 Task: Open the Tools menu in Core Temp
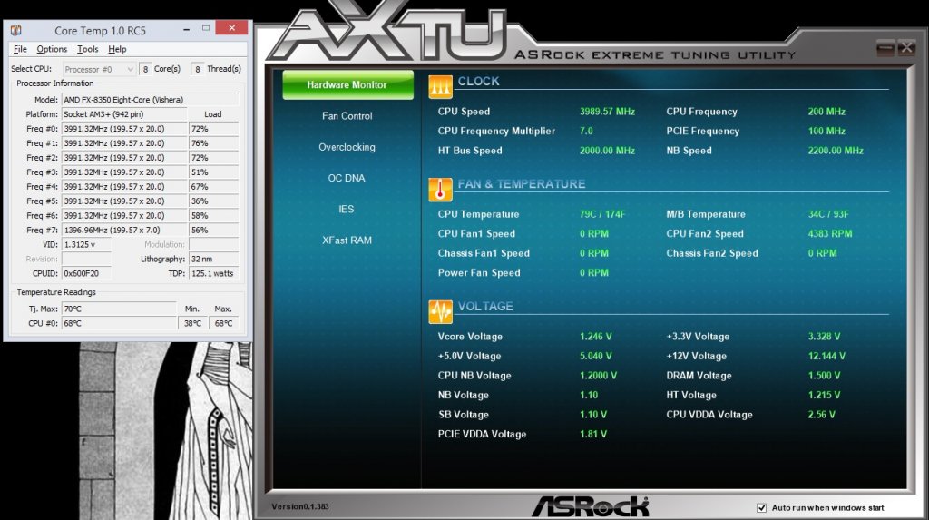(x=87, y=49)
